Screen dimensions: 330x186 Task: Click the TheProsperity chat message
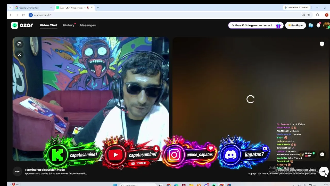click(289, 134)
